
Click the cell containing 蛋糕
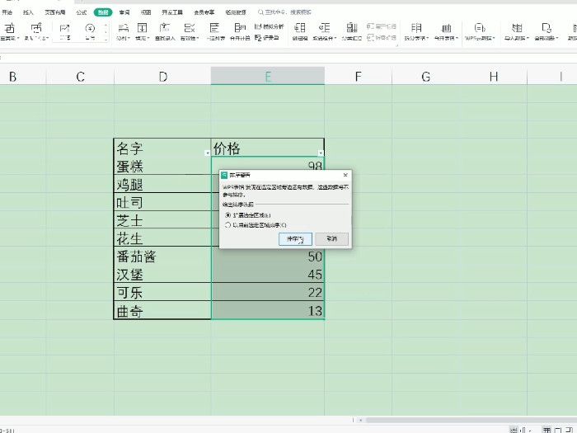tap(162, 166)
